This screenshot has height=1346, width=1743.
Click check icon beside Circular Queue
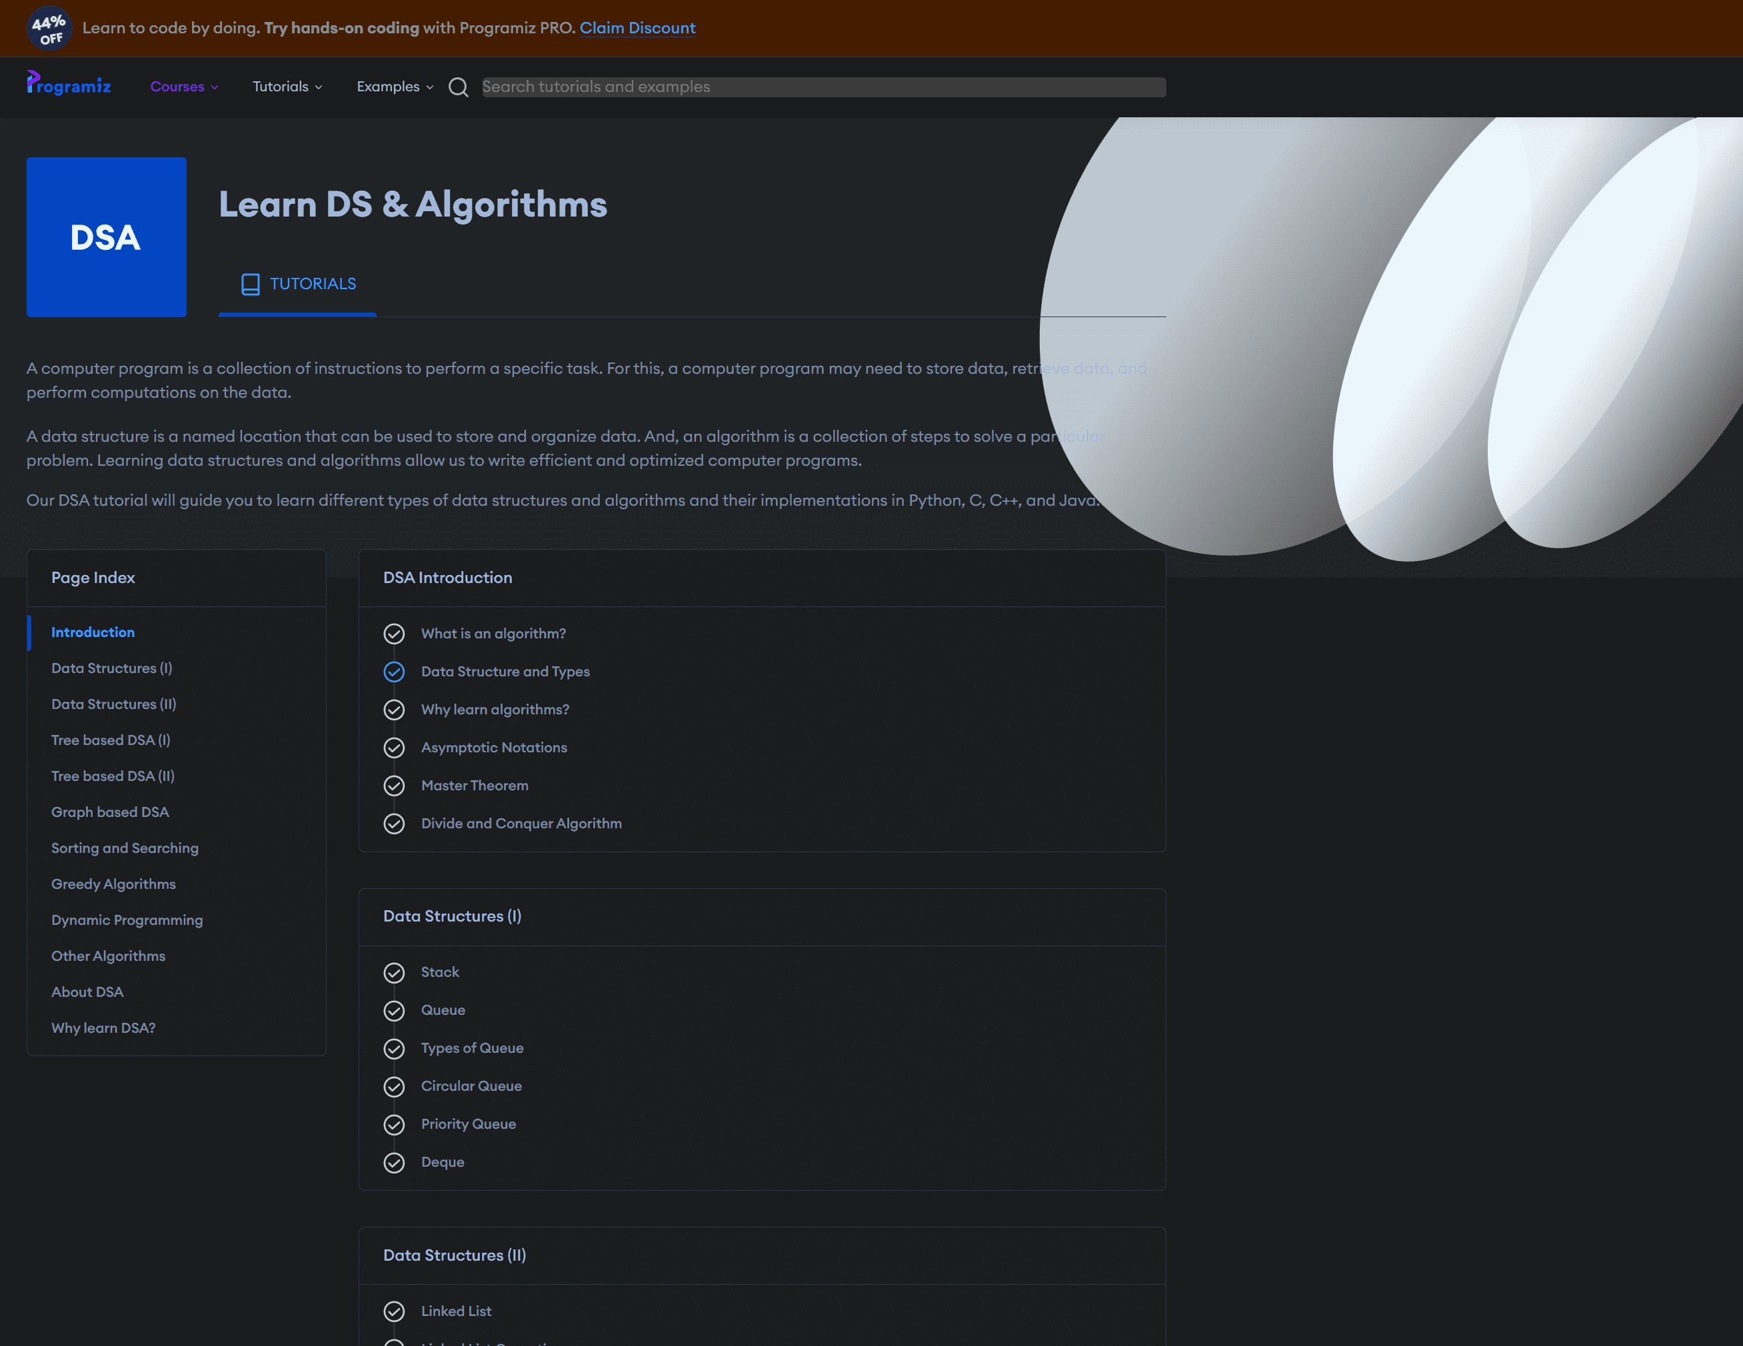click(394, 1087)
